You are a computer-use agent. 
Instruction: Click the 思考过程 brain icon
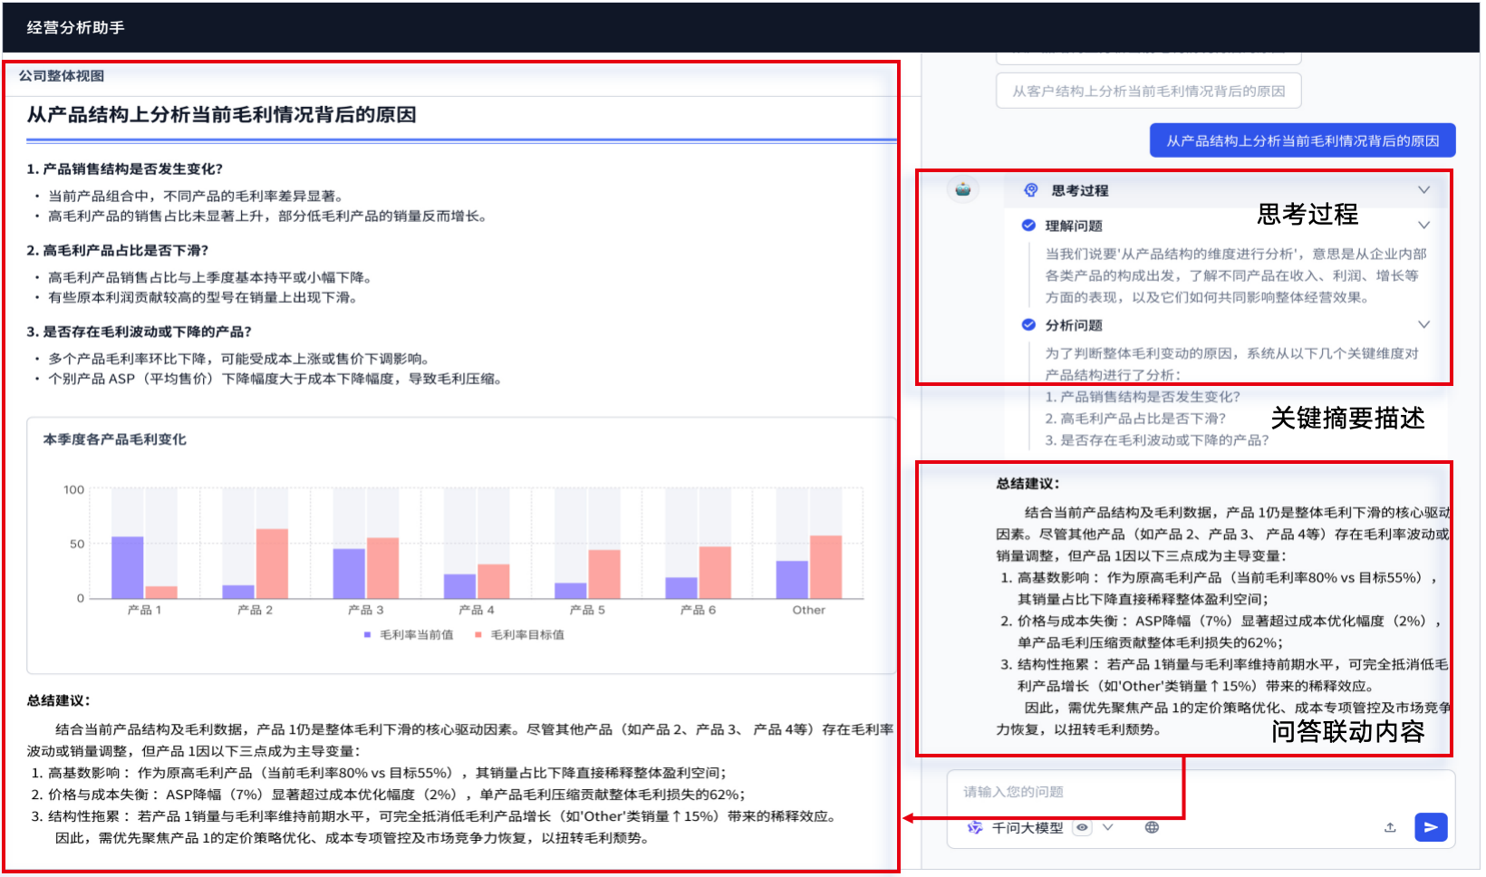click(x=1029, y=190)
